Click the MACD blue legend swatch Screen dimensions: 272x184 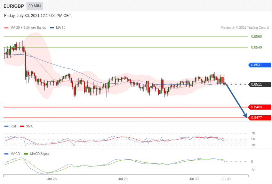[x=6, y=154]
